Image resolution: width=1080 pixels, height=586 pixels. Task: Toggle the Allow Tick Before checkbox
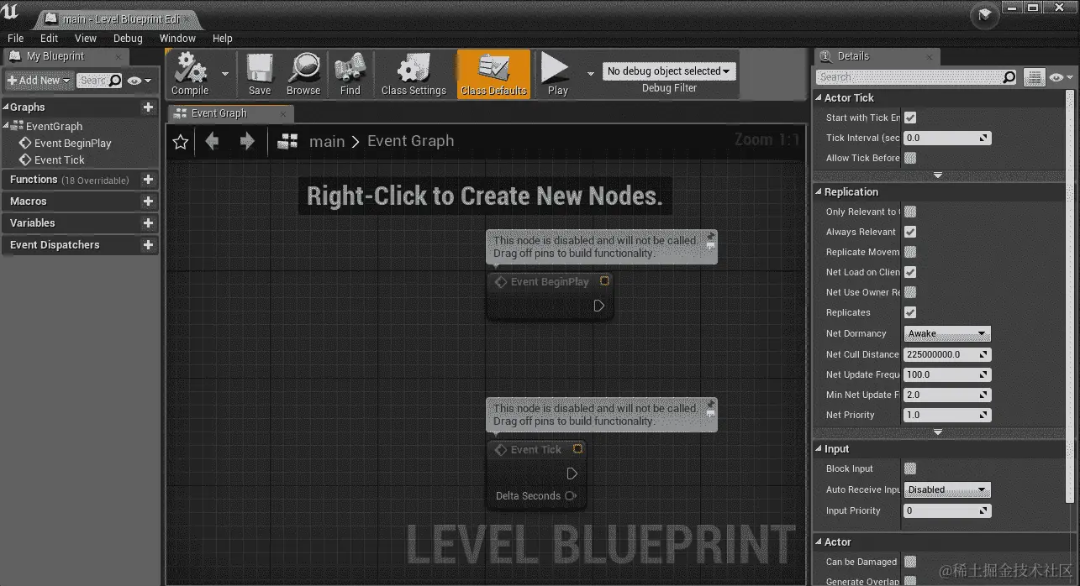(x=910, y=158)
